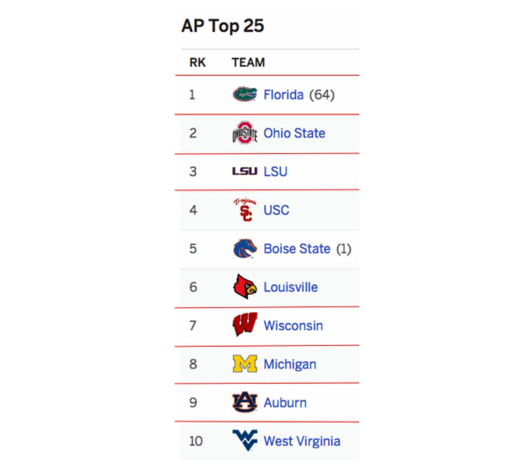Click the LSU logo icon
This screenshot has width=525, height=476.
245,171
